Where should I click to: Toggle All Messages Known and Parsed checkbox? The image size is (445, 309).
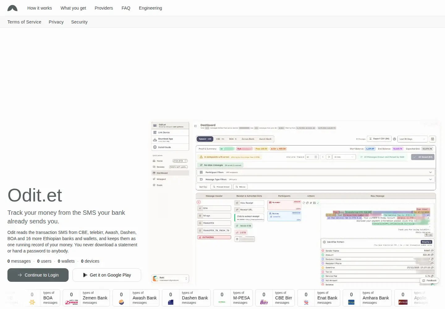pyautogui.click(x=361, y=157)
